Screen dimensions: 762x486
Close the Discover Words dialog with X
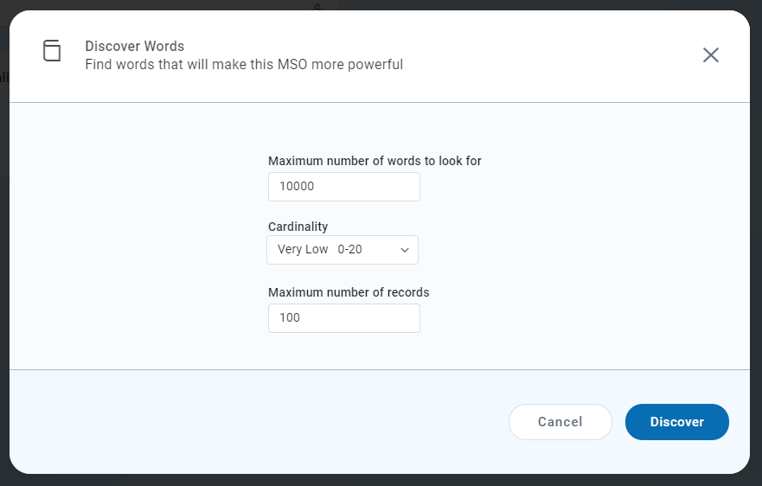pos(711,55)
